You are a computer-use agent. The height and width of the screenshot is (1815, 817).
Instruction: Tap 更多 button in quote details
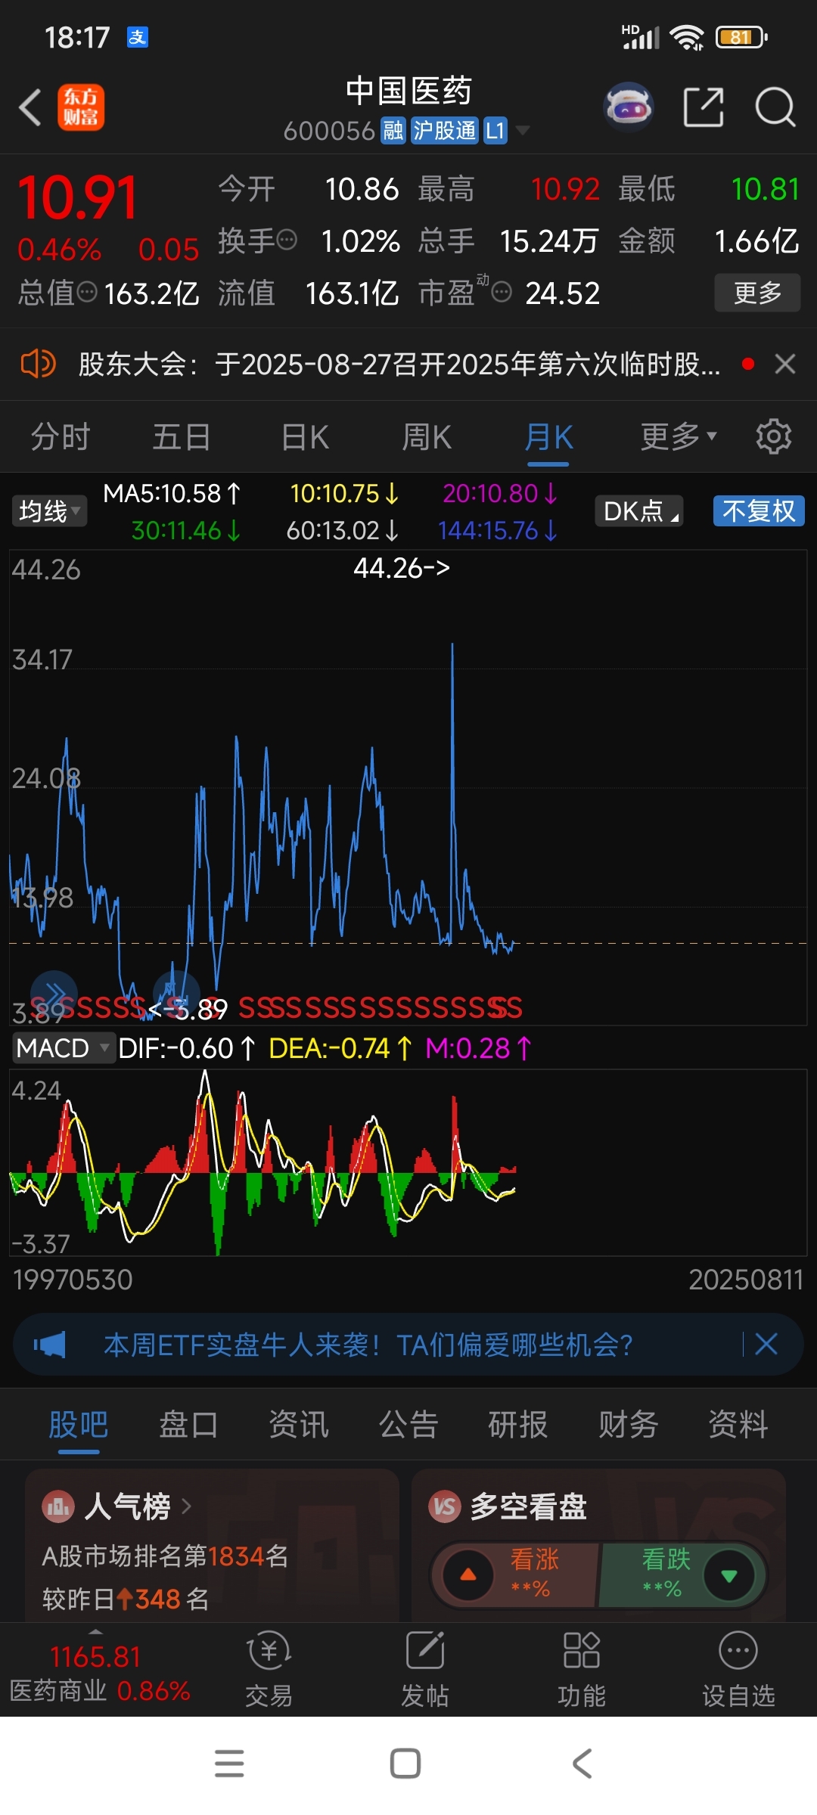(757, 293)
